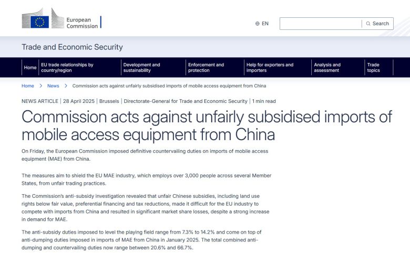410x253 pixels.
Task: Expand Development and sustainability menu
Action: pyautogui.click(x=141, y=68)
